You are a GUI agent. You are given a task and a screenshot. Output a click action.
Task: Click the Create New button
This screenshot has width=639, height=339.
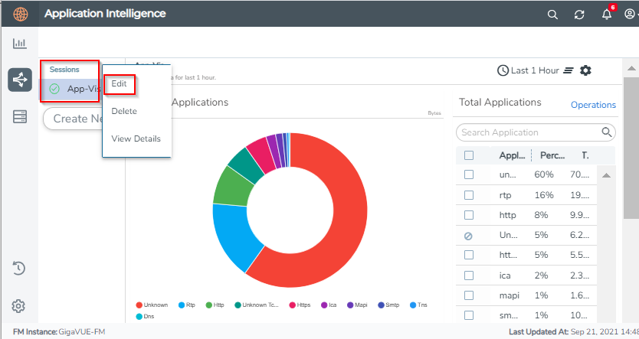click(73, 119)
